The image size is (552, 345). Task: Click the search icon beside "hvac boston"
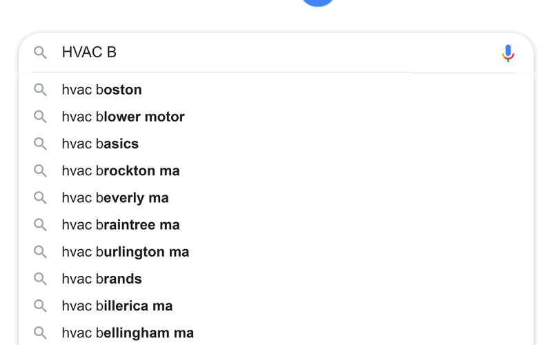[x=41, y=90]
